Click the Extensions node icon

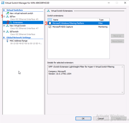coord(11,22)
